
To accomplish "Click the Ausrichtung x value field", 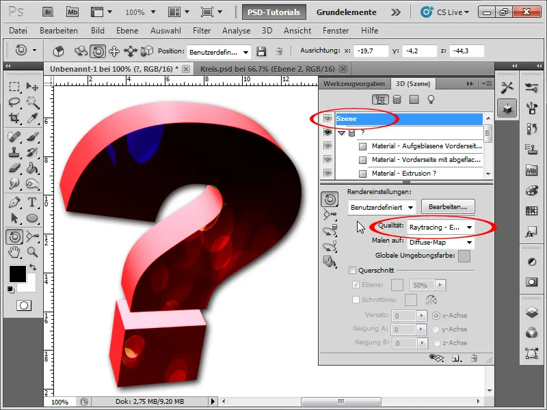I will tap(371, 51).
